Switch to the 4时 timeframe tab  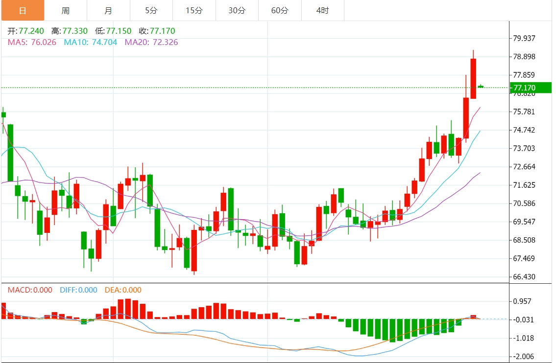point(323,11)
